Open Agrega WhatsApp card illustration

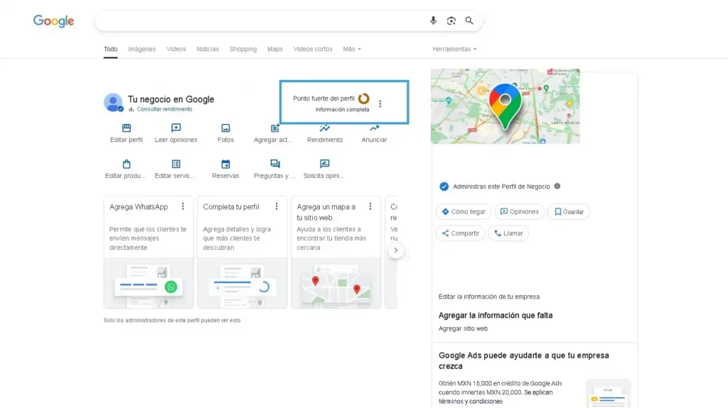pyautogui.click(x=149, y=283)
